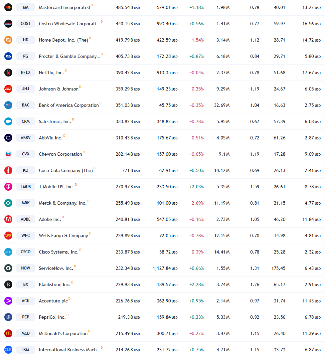Image resolution: width=324 pixels, height=358 pixels.
Task: Click Netflix EPS value 17.67 USD
Action: pyautogui.click(x=311, y=73)
